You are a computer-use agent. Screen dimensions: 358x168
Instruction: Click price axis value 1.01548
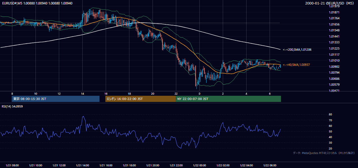334,30
